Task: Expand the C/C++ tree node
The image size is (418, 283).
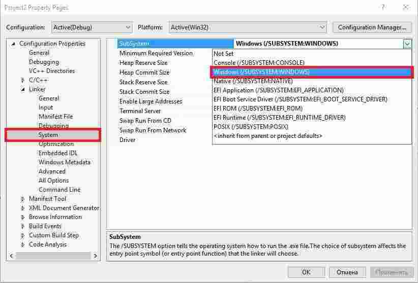Action: [x=23, y=80]
